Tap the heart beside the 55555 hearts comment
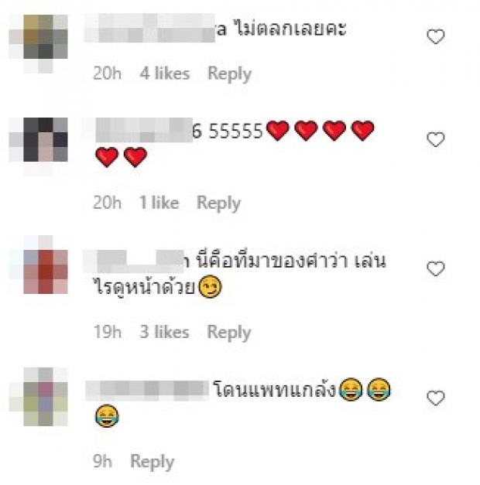This screenshot has height=485, width=480. (x=436, y=139)
